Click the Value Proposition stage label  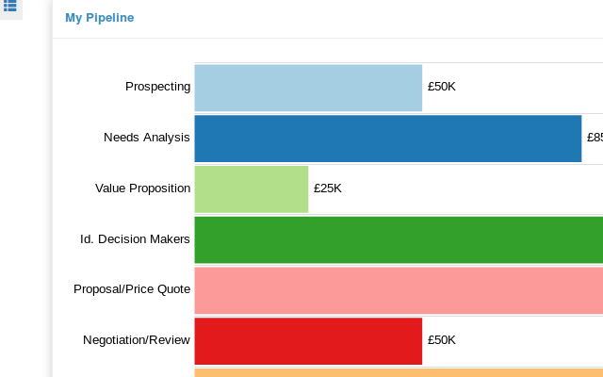(x=142, y=188)
